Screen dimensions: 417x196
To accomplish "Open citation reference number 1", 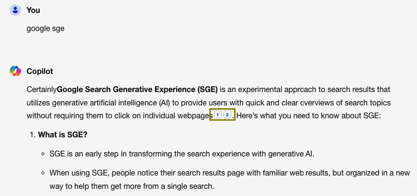I will [217, 115].
